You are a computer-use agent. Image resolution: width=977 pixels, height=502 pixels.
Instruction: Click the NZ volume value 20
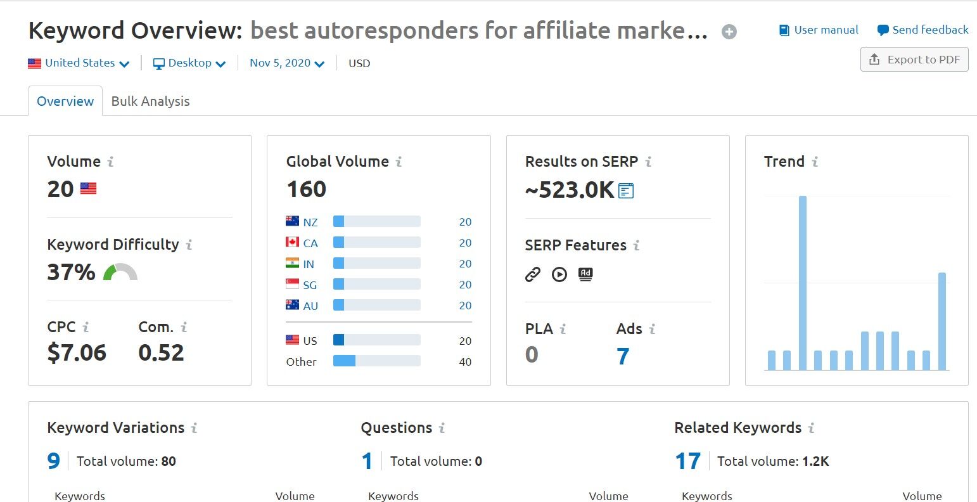(465, 222)
